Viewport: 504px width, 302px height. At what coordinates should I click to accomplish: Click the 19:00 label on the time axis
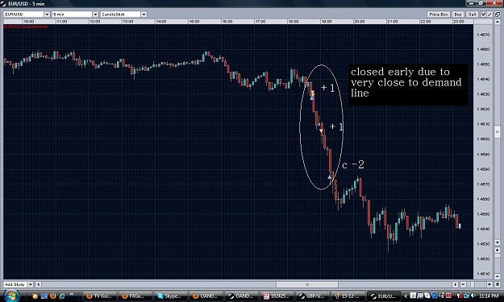click(x=327, y=22)
